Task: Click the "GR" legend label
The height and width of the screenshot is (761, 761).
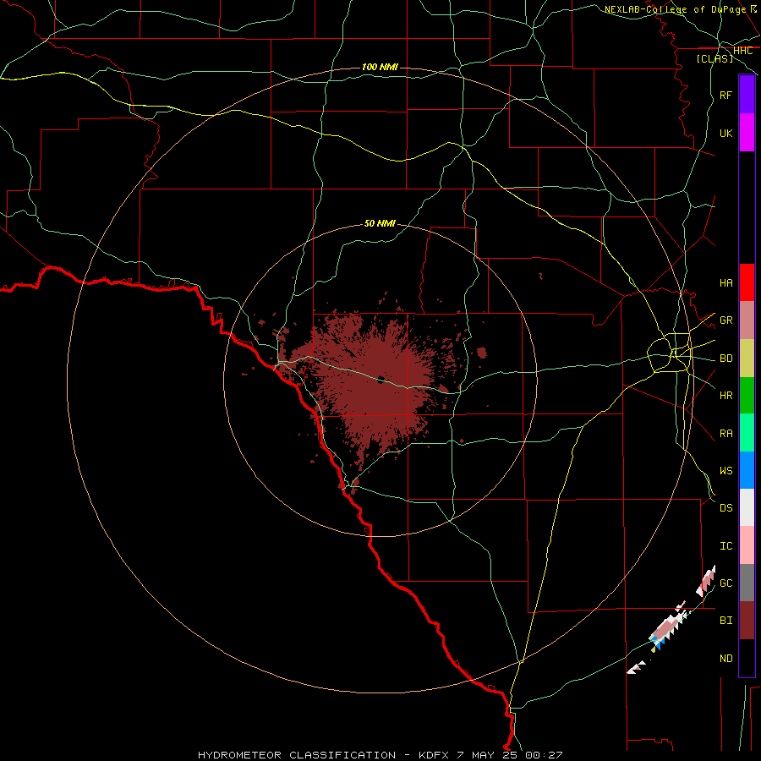Action: pyautogui.click(x=726, y=320)
